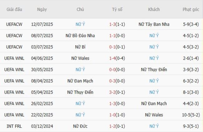This screenshot has height=132, width=203.
Task: Click the 3-2 score on 05/04/2025
Action: [113, 92]
